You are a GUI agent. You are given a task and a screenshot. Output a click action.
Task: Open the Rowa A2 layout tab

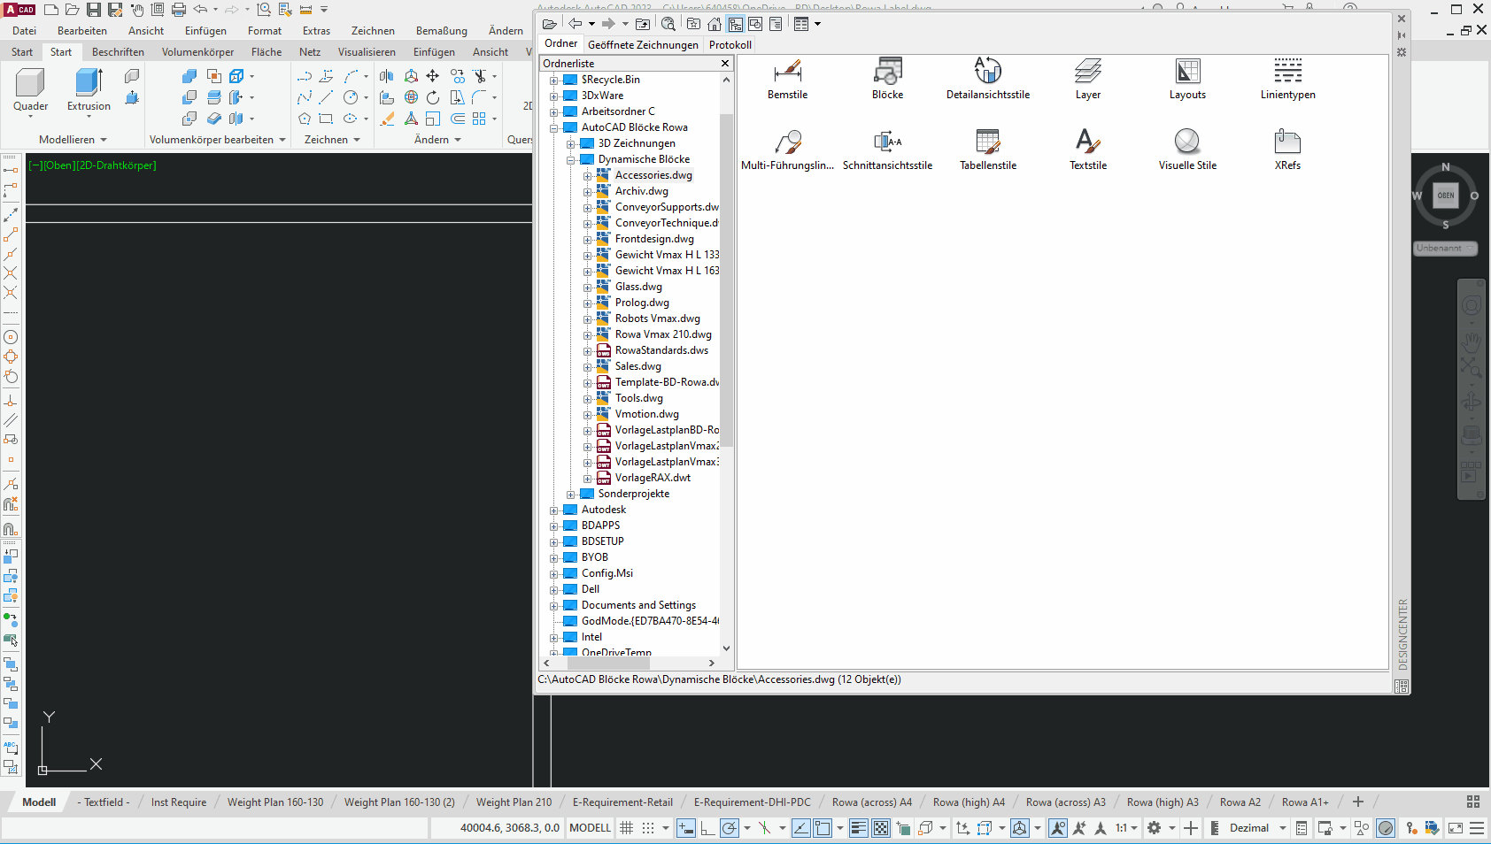1240,802
